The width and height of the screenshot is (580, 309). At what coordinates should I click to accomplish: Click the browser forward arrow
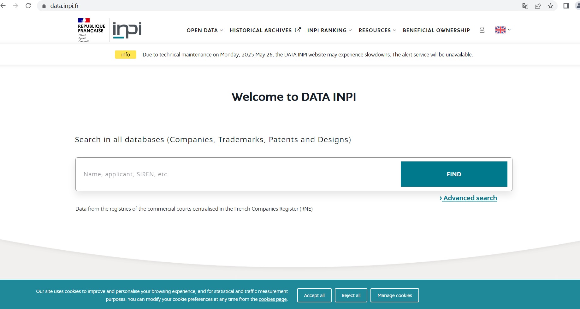pos(15,6)
